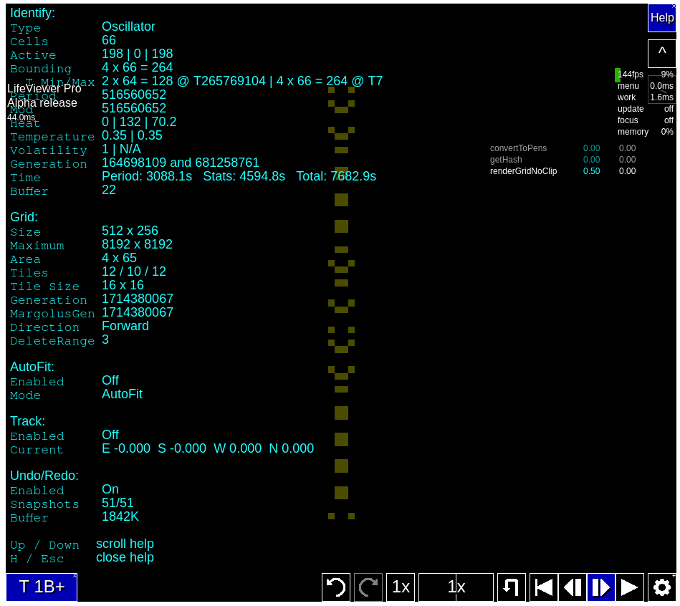Viewport: 680px width, 606px height.
Task: Click the 'LifeViewer Pro' title text
Action: [x=44, y=88]
